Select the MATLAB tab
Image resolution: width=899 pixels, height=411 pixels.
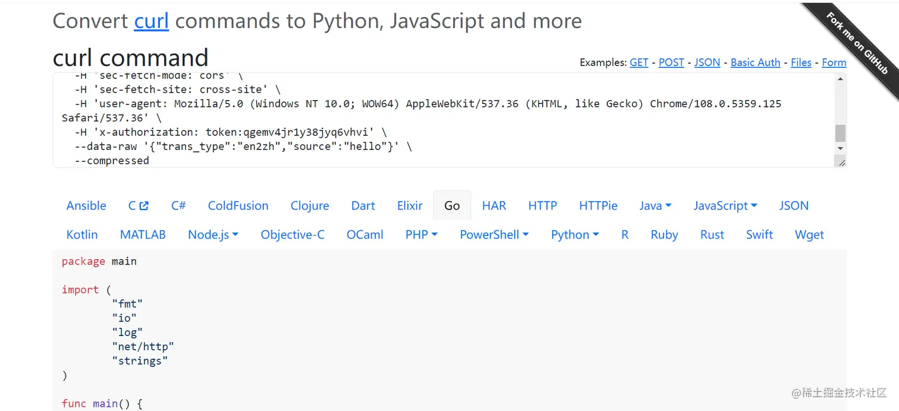point(143,235)
